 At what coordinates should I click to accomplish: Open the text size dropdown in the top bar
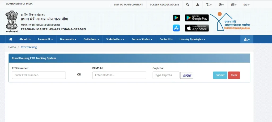coord(209,5)
